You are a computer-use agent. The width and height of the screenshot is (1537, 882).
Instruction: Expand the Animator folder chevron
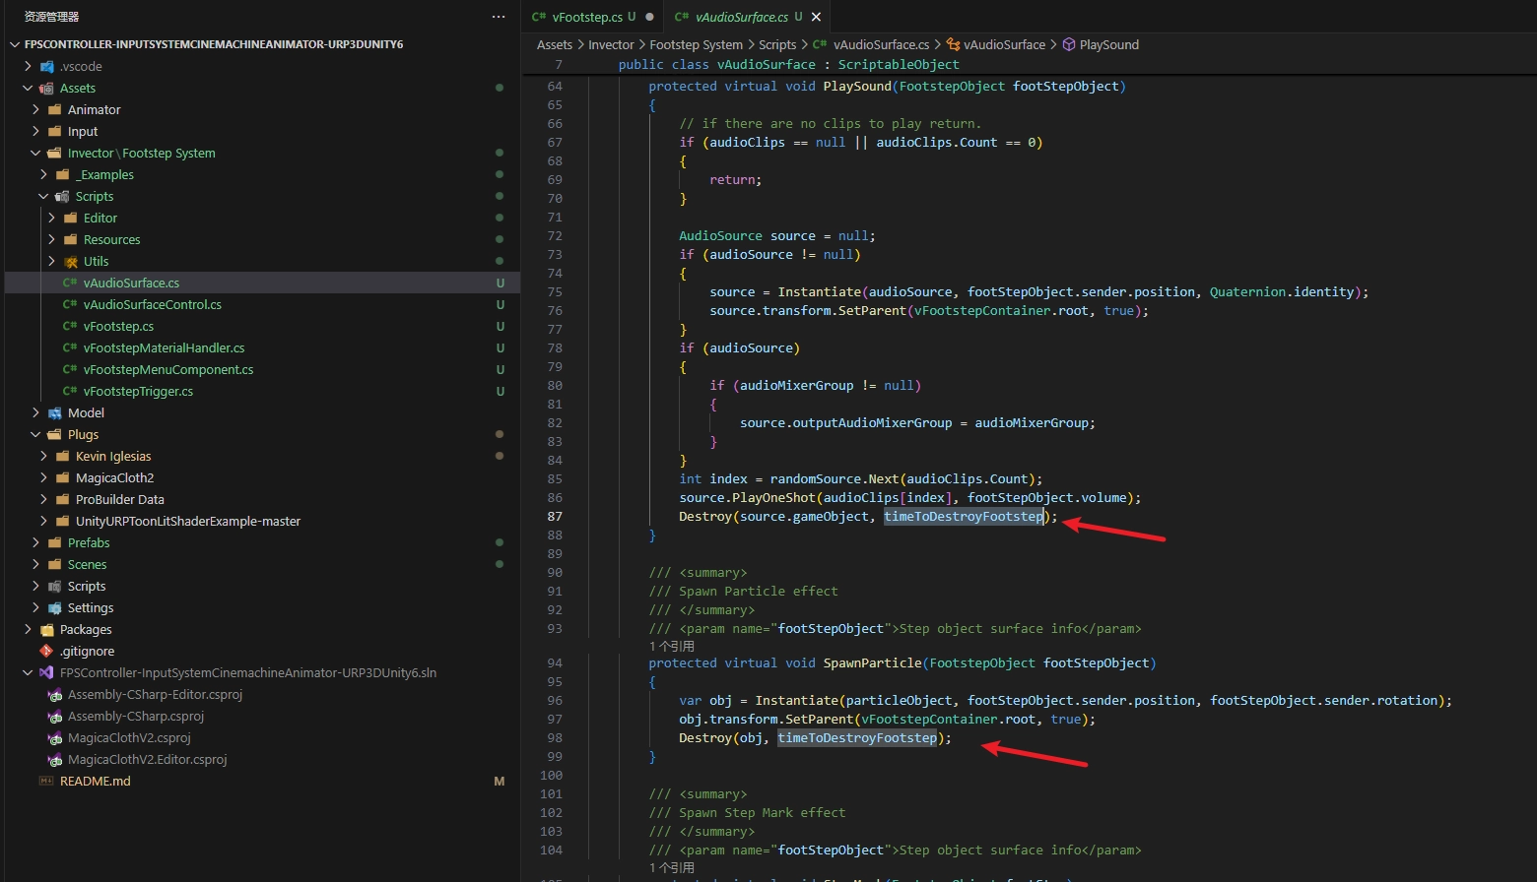(35, 109)
